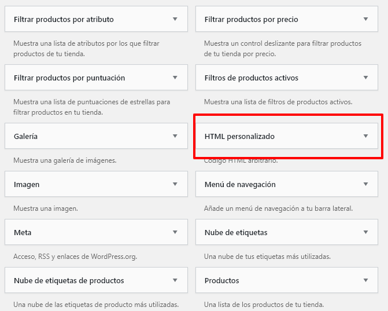Select the Galería widget title
Image resolution: width=388 pixels, height=311 pixels.
point(25,136)
